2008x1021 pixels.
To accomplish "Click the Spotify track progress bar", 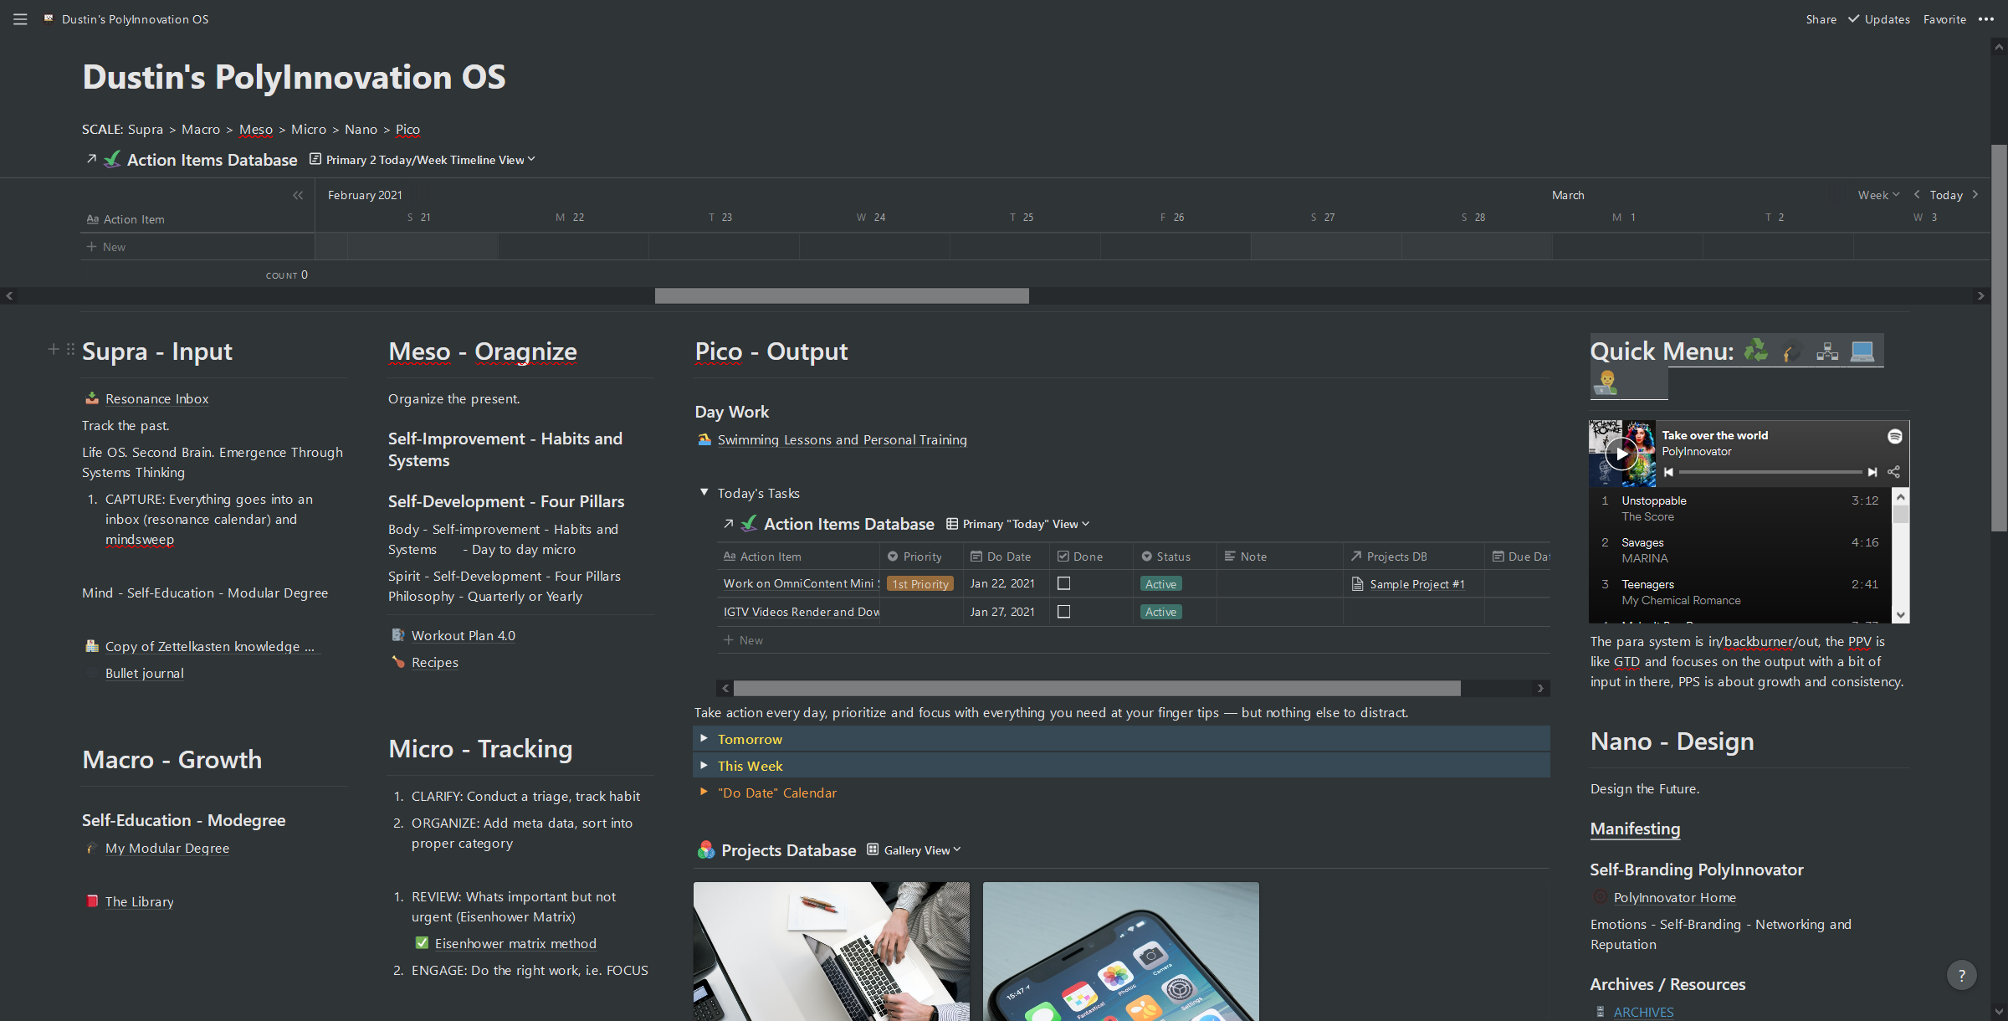I will (x=1770, y=472).
